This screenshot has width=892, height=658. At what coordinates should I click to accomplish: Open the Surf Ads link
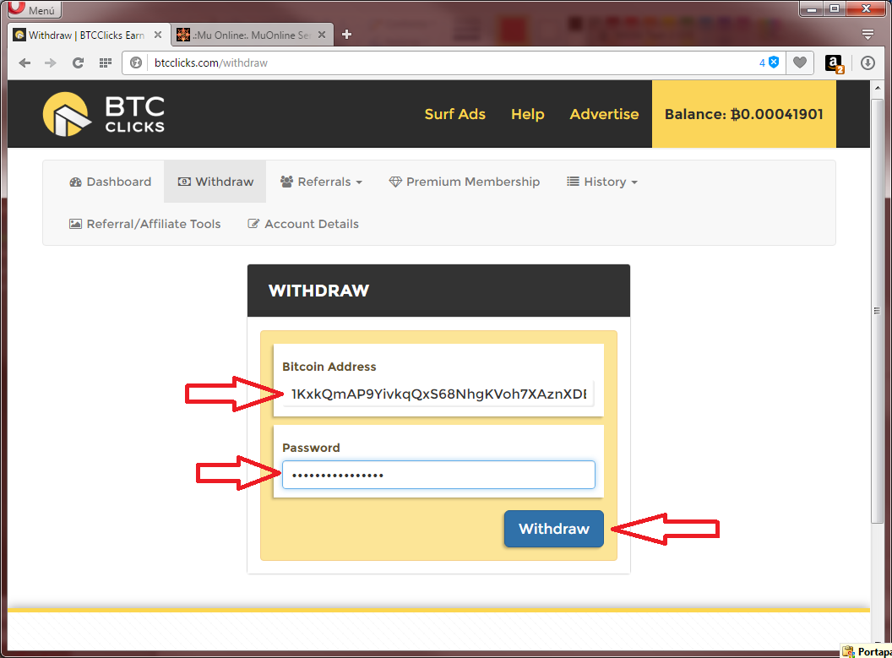[454, 114]
